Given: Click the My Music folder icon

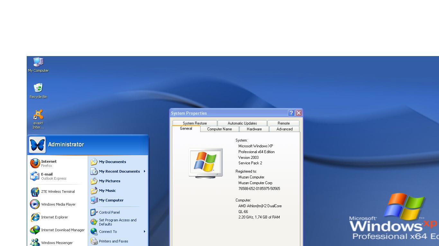Looking at the screenshot, I should 94,191.
